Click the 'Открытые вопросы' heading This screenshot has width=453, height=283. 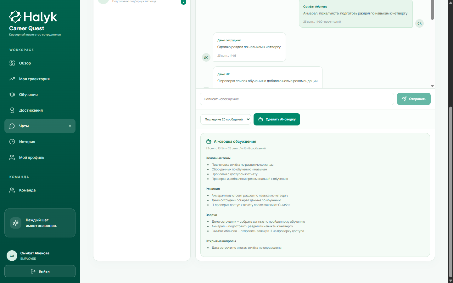pos(221,241)
